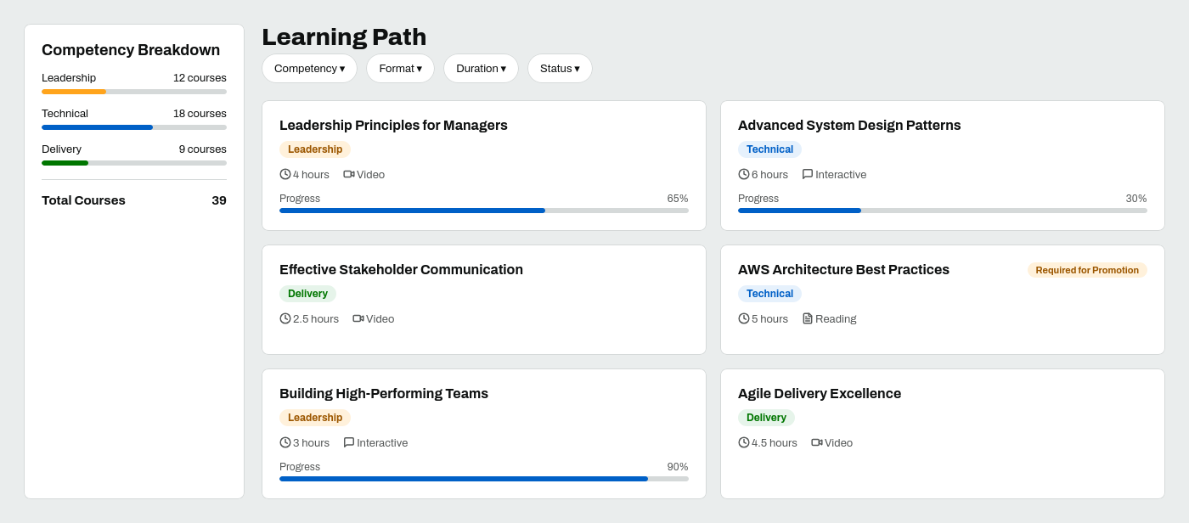
Task: Click Delivery bar in Competency Breakdown
Action: click(x=134, y=163)
